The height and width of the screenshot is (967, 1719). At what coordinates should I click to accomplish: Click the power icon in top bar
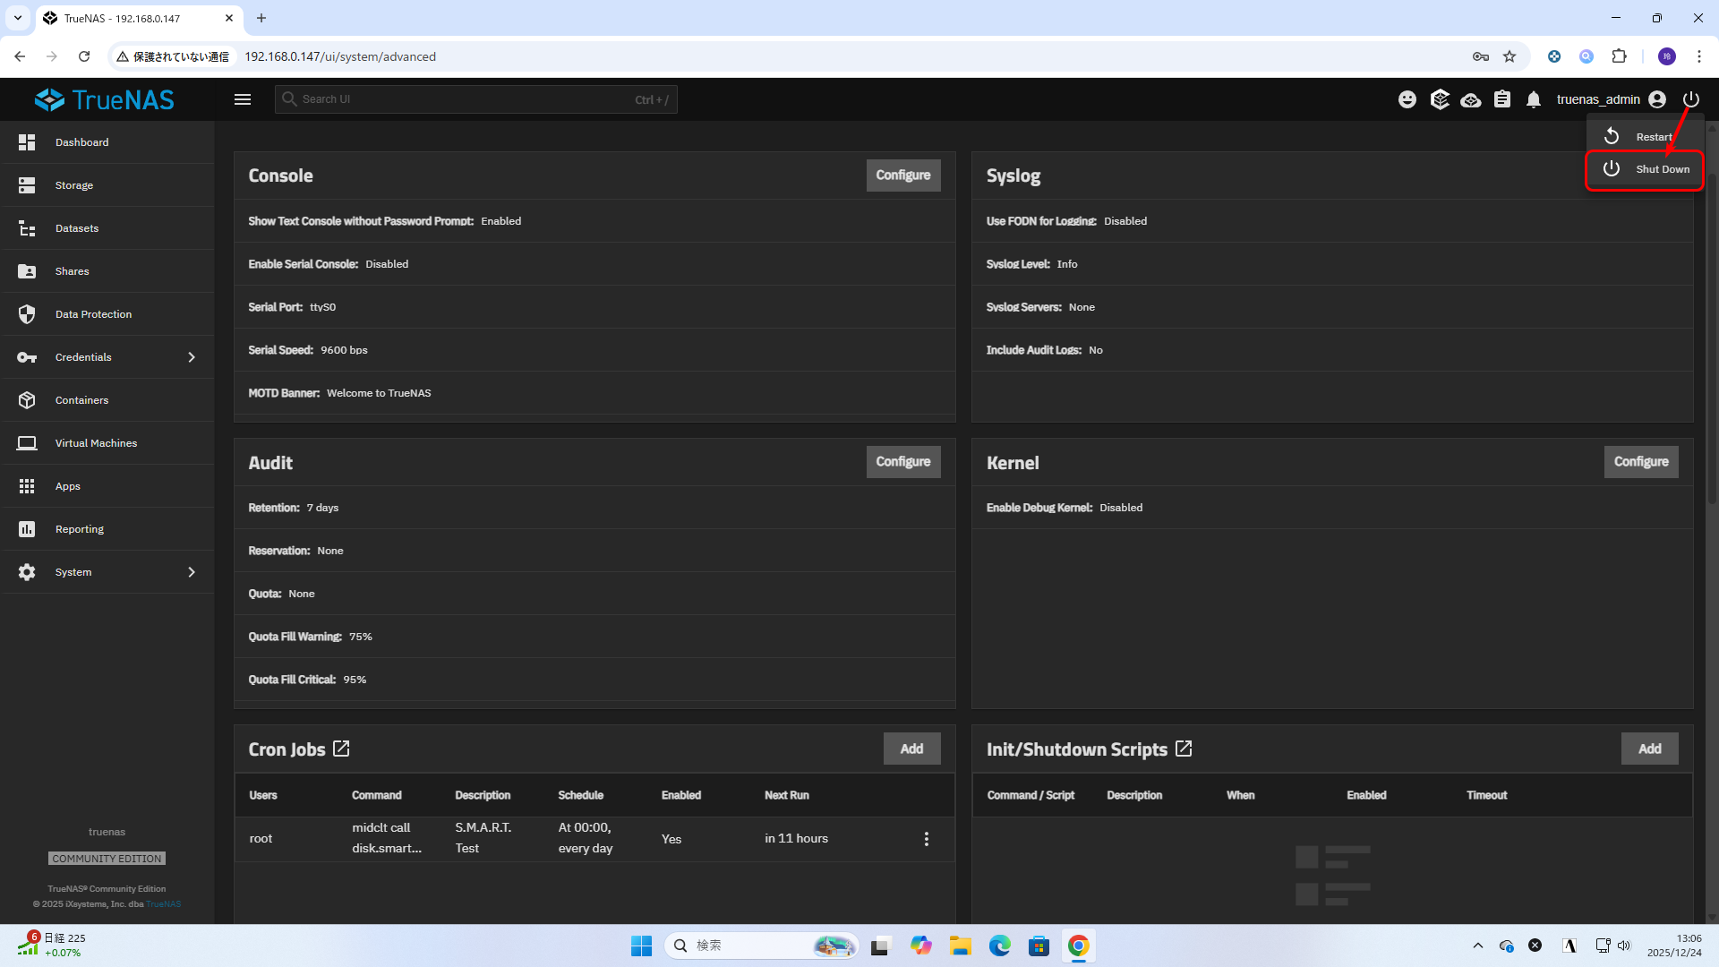click(x=1690, y=99)
